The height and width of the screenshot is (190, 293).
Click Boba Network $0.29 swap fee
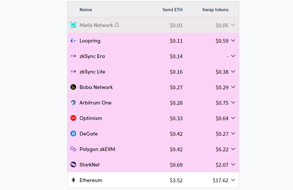[x=222, y=88]
